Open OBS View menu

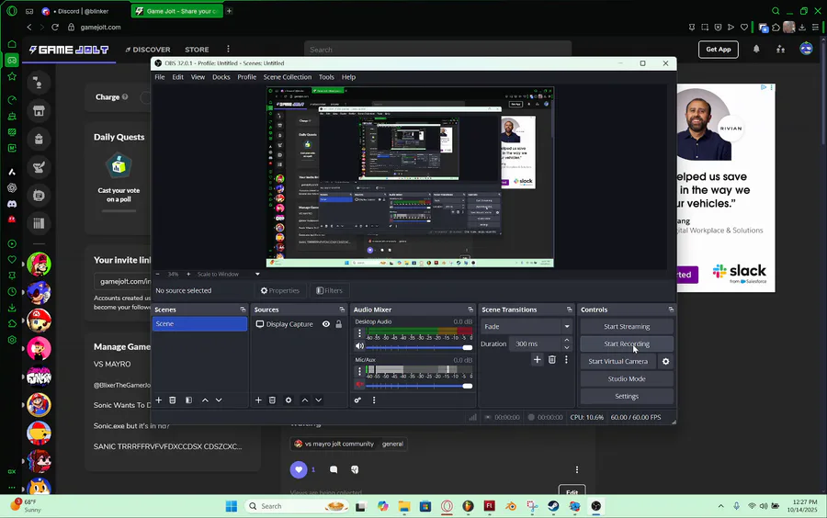198,77
